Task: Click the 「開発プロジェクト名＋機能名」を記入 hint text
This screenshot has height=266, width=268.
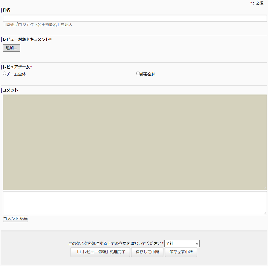Action: (x=38, y=25)
